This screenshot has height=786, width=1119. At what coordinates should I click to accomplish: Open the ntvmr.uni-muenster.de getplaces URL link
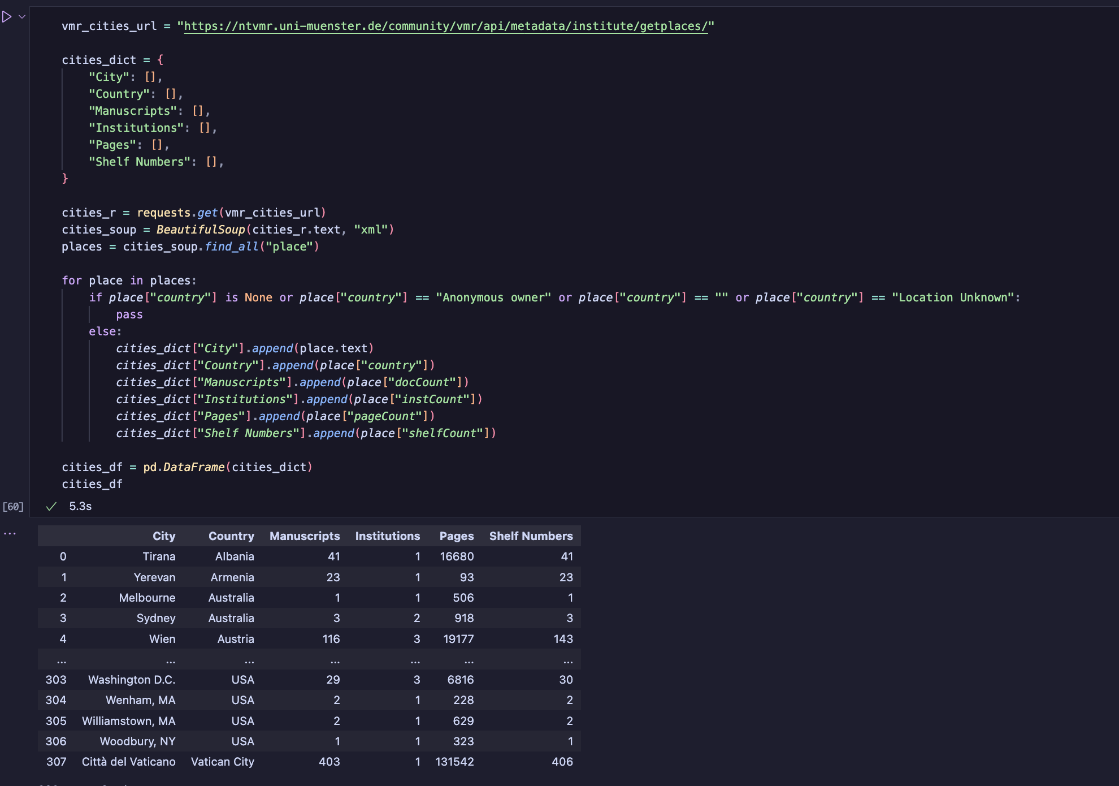coord(445,26)
